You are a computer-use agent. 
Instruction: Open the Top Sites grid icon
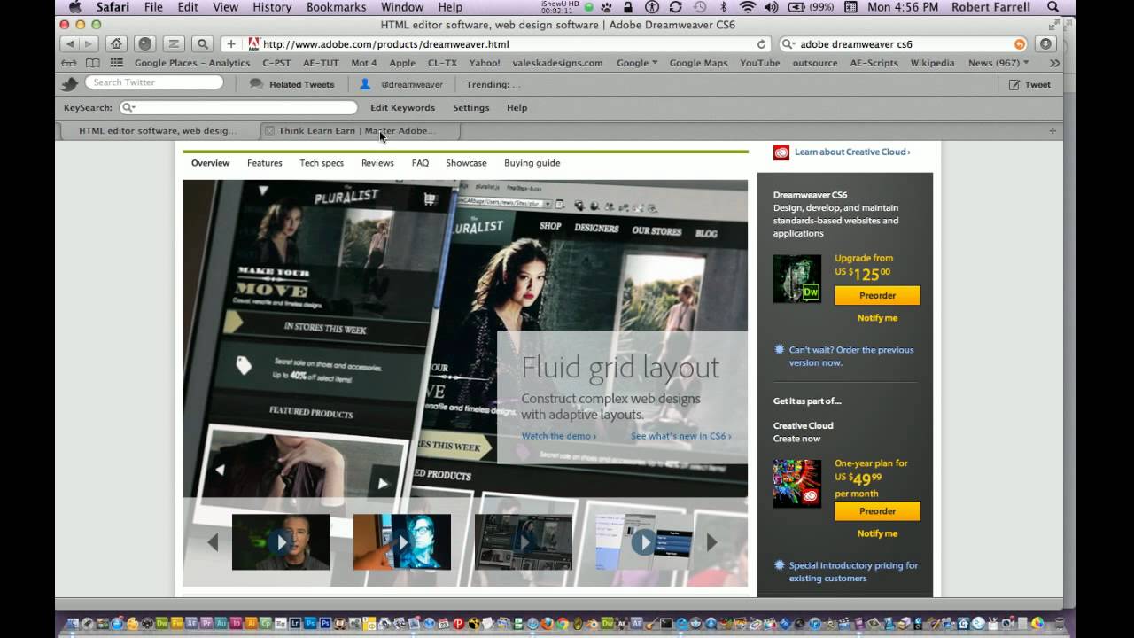pos(117,63)
